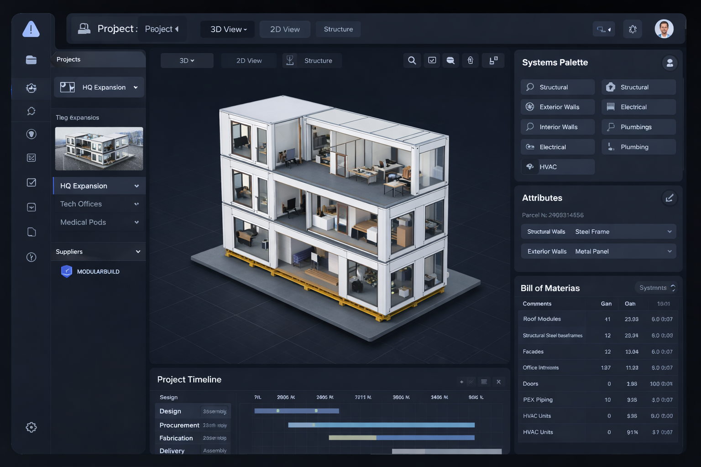This screenshot has height=467, width=701.
Task: Click the notifications bell icon in the sidebar
Action: click(x=31, y=111)
